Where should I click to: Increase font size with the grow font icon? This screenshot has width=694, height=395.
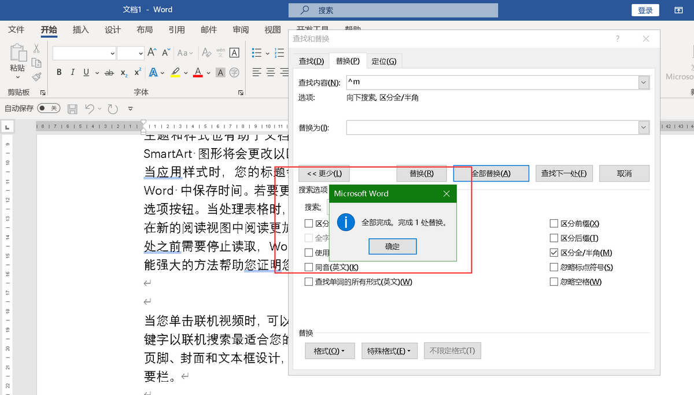(x=152, y=53)
